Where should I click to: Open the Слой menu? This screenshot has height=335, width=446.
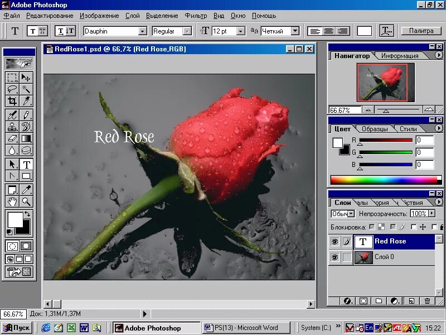coord(133,16)
